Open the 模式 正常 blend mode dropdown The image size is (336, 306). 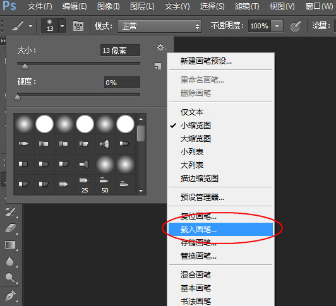click(x=159, y=26)
